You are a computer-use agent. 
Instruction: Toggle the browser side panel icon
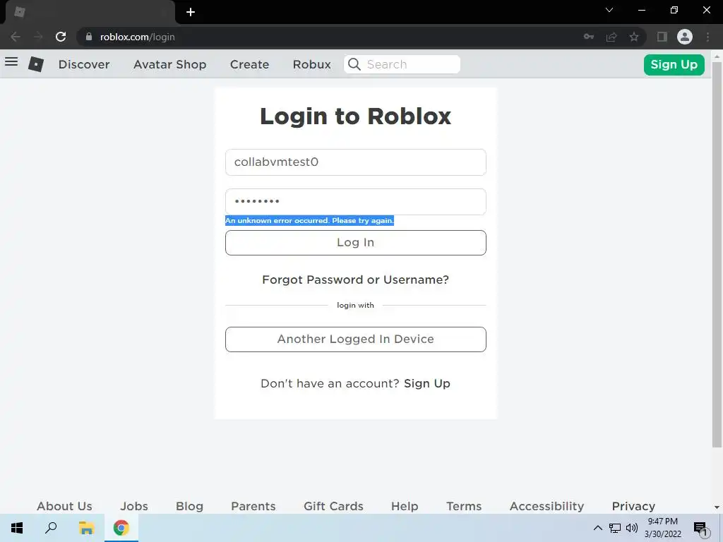point(662,37)
